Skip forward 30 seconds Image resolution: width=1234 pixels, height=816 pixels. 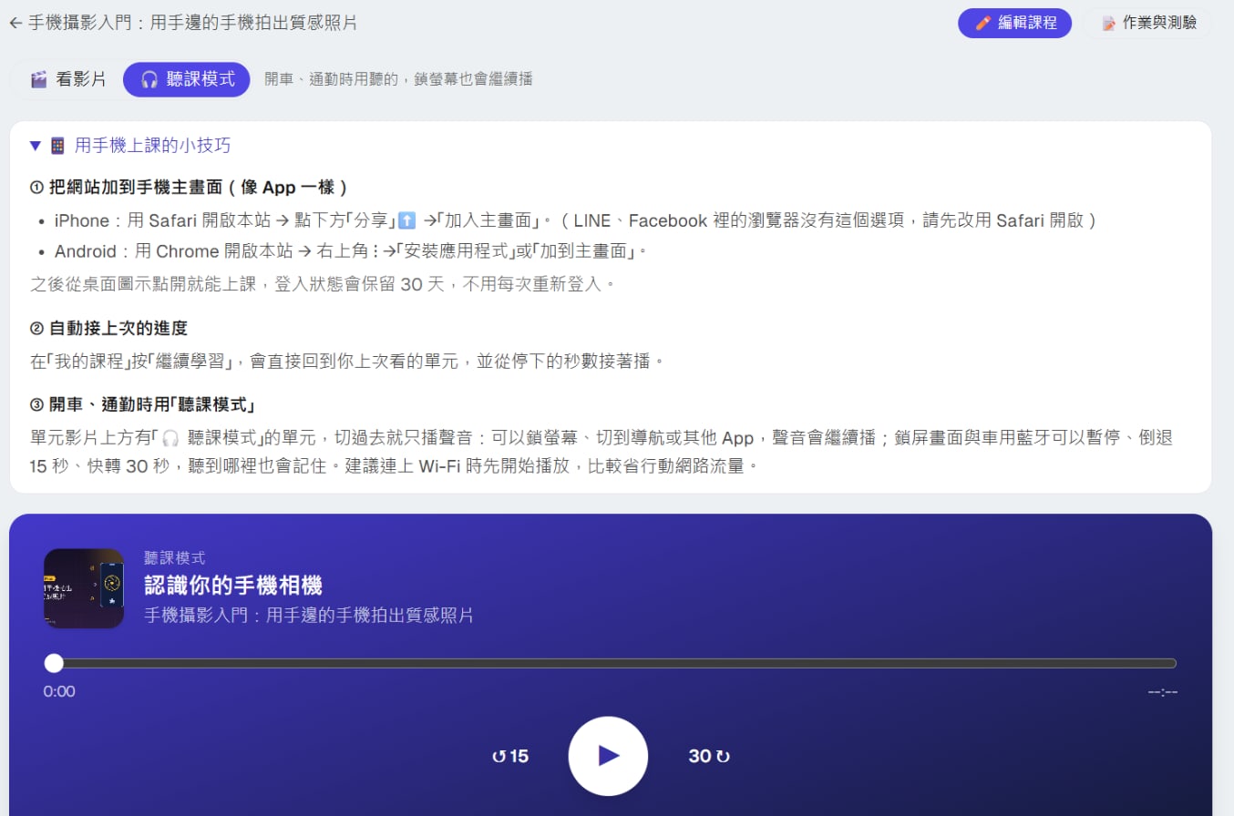[x=709, y=756]
